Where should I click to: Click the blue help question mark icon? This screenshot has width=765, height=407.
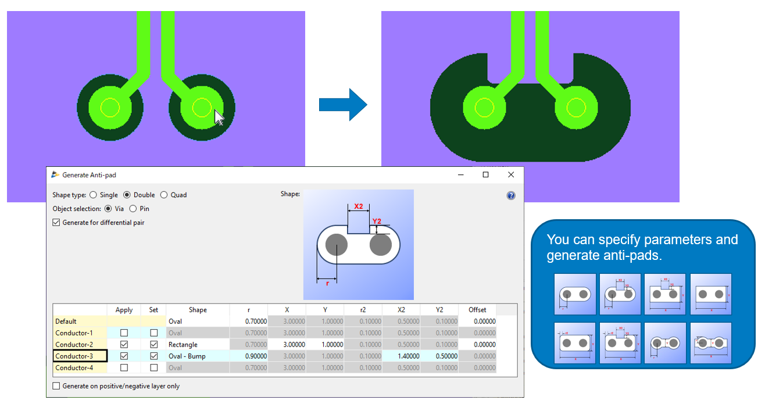[x=511, y=196]
